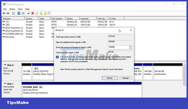This screenshot has width=188, height=109.
Task: Select the 100 MB Healthy partition block
Action: point(148,72)
